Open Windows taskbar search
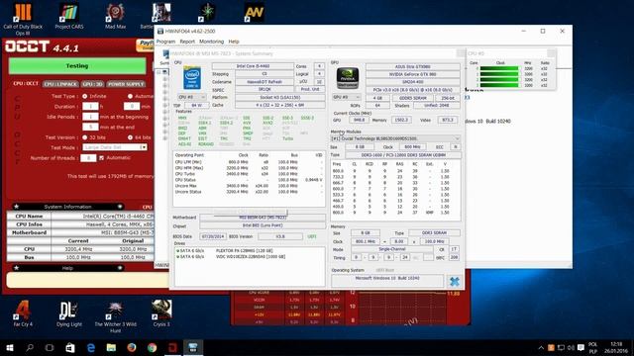Viewport: 634px width, 356px height. 30,347
